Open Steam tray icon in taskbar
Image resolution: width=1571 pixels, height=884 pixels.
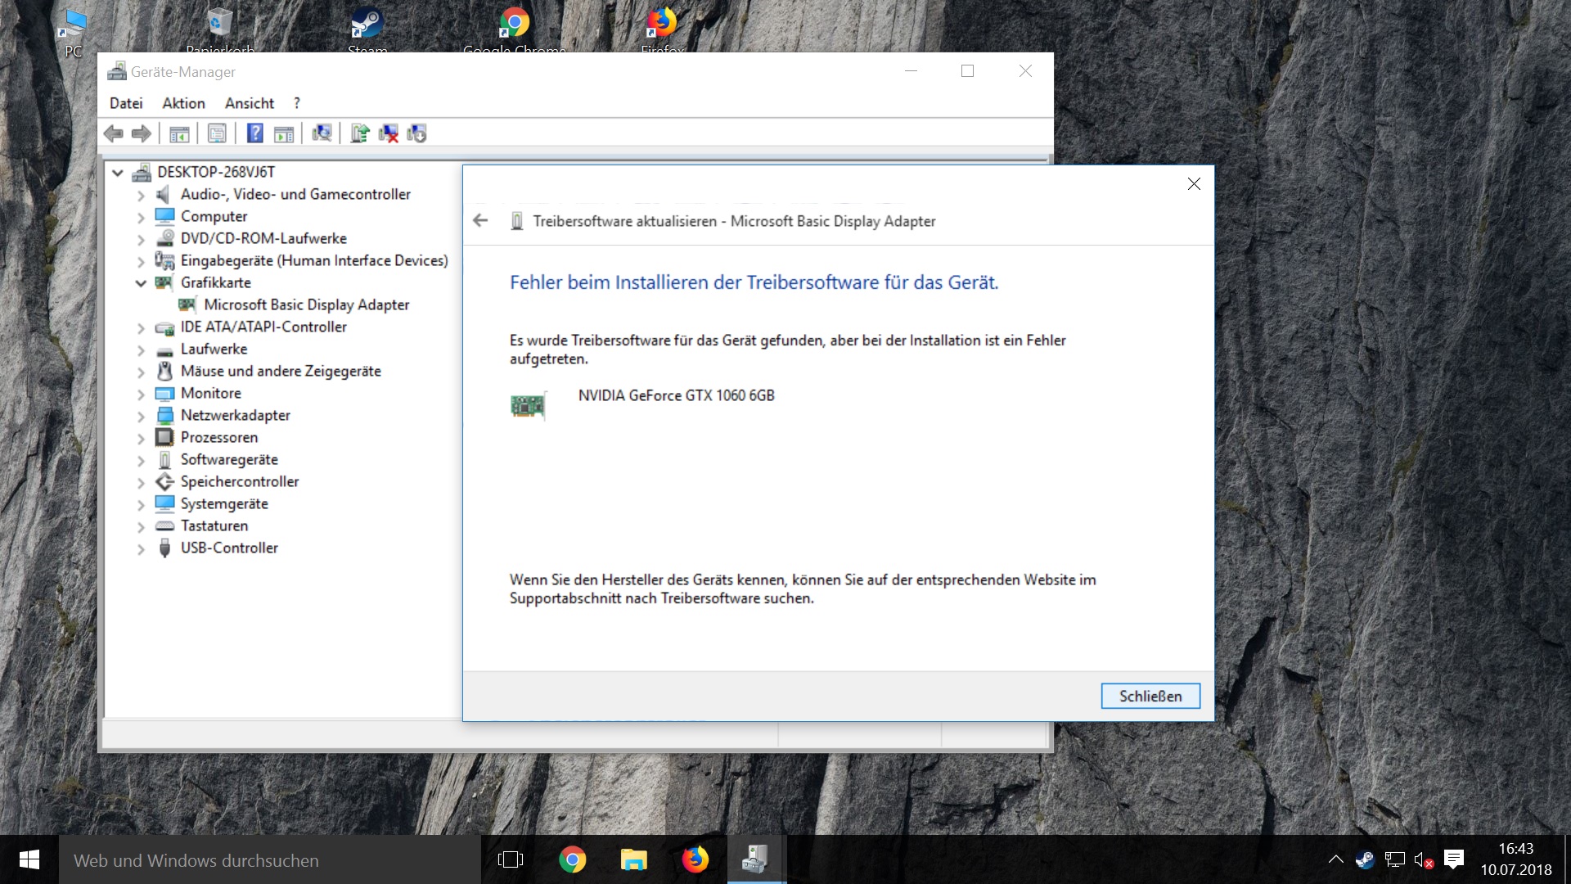(x=1364, y=859)
